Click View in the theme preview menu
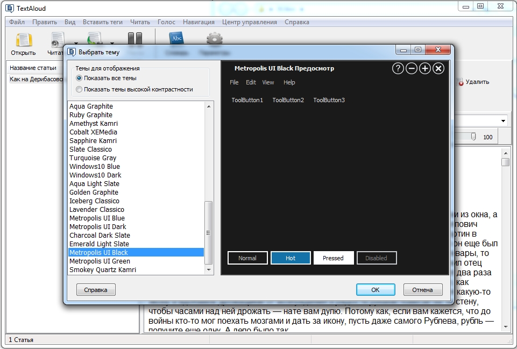This screenshot has width=517, height=349. coord(268,82)
